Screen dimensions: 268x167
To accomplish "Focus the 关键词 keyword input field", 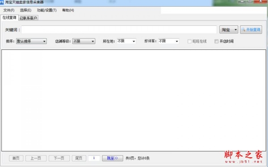I will (x=119, y=30).
